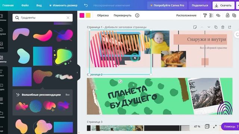Open the Шаблоны templates sidebar tab

pyautogui.click(x=3, y=17)
